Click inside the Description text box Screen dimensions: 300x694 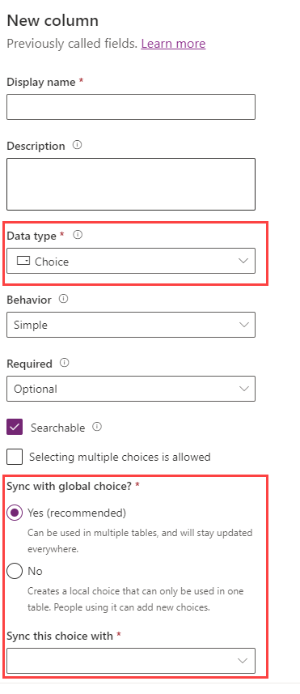(131, 184)
